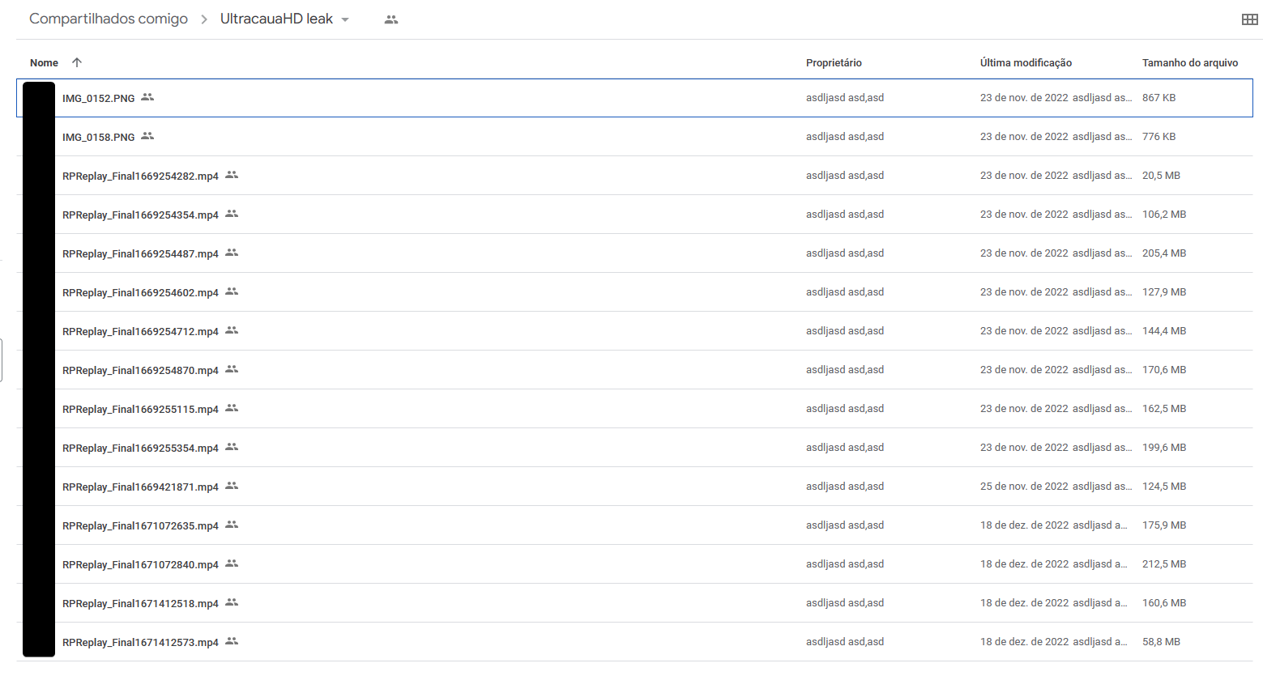Click shared icon beside RPReplay_Final1669254870.mp4
Screen dimensions: 1263x676
click(x=232, y=369)
